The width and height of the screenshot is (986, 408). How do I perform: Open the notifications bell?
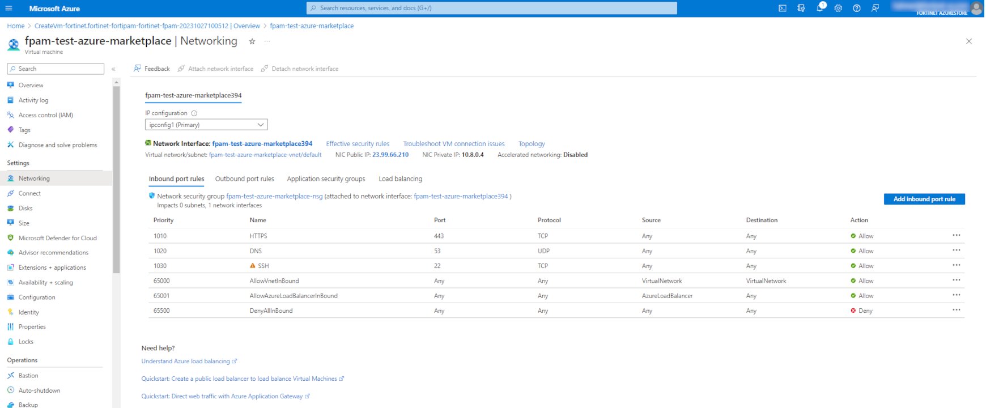(820, 8)
